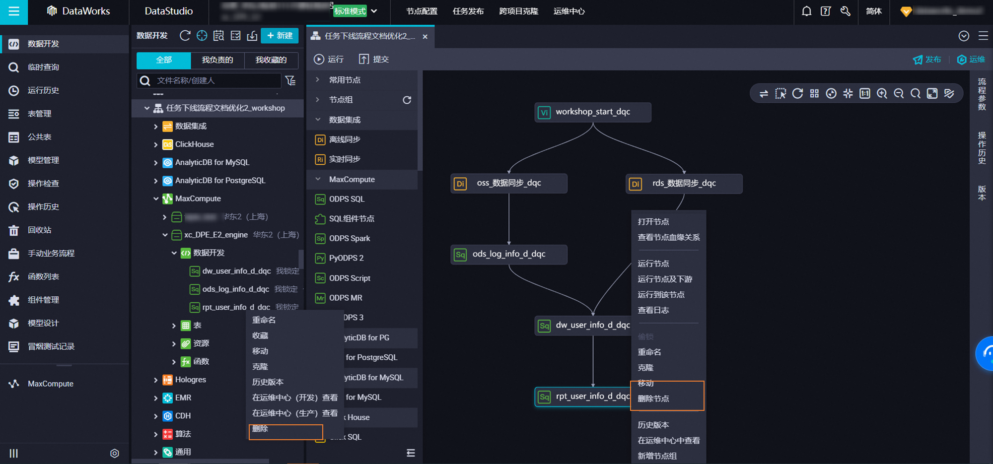Viewport: 993px width, 464px height.
Task: Click 提交 to submit the workflow
Action: pos(374,59)
